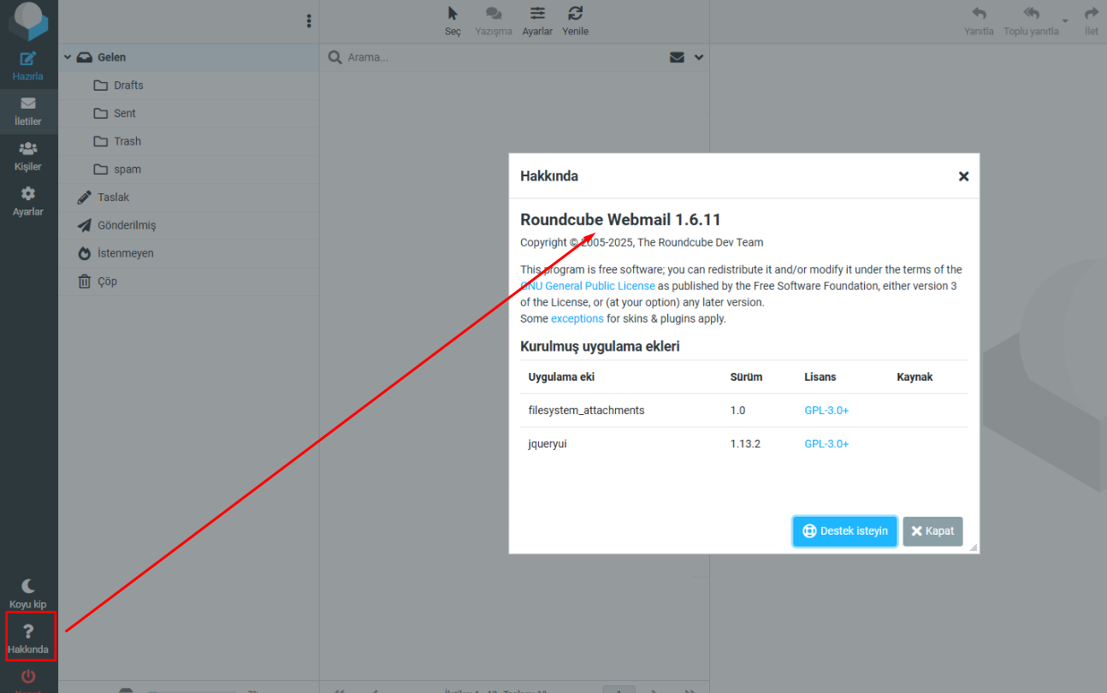Click the Yanıtla reply button
The height and width of the screenshot is (693, 1107).
[979, 21]
